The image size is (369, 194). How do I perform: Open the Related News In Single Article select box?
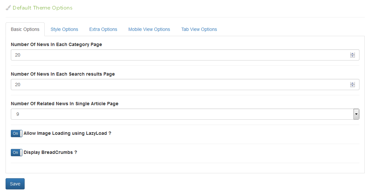coord(177,114)
